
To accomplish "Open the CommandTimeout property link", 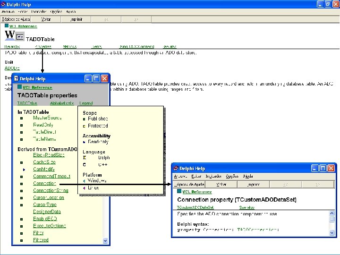I will click(51, 176).
